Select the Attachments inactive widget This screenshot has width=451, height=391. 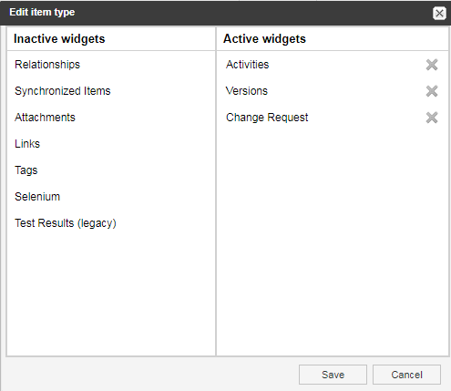pyautogui.click(x=45, y=118)
